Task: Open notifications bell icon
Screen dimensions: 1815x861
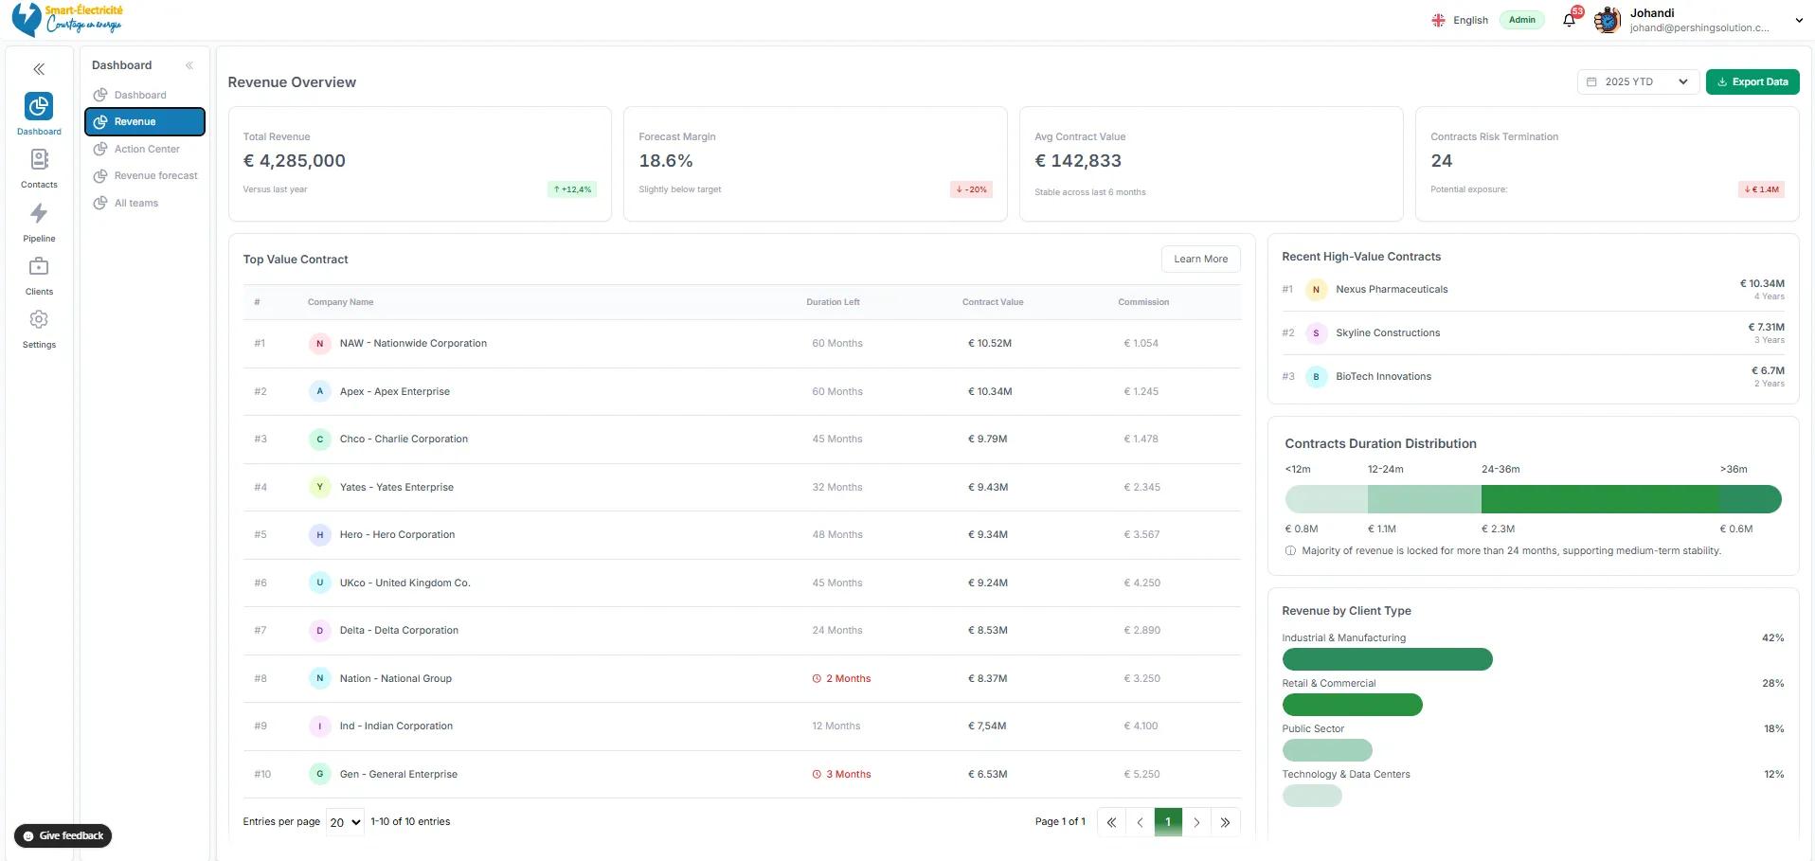Action: tap(1570, 20)
